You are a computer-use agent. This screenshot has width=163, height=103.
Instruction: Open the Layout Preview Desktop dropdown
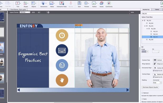click(25, 12)
